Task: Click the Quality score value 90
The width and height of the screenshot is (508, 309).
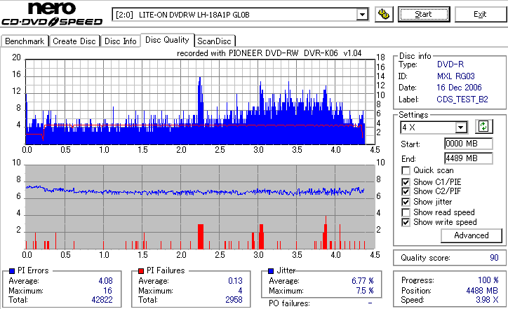Action: coord(494,258)
